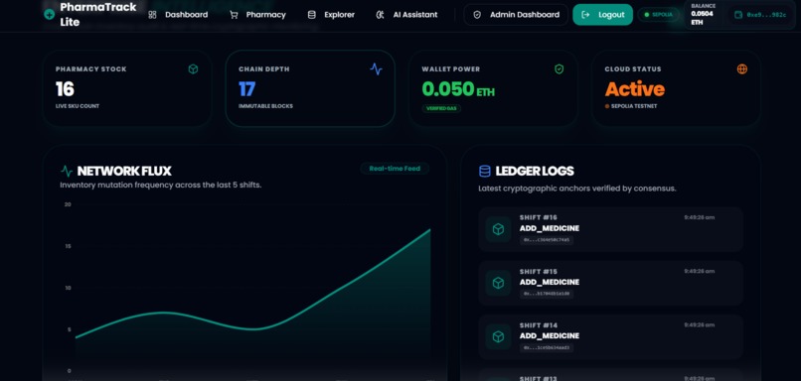Click the VERIFIED GAS tag
The image size is (801, 381).
pyautogui.click(x=441, y=108)
